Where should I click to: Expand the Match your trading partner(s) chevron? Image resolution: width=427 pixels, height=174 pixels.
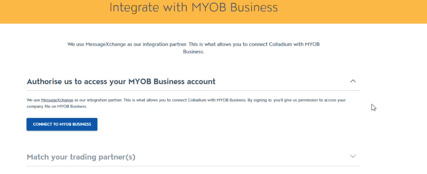(353, 156)
